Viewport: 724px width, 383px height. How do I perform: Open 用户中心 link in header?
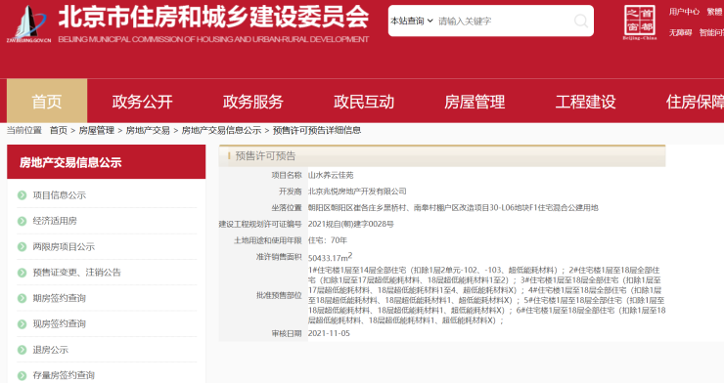click(684, 12)
